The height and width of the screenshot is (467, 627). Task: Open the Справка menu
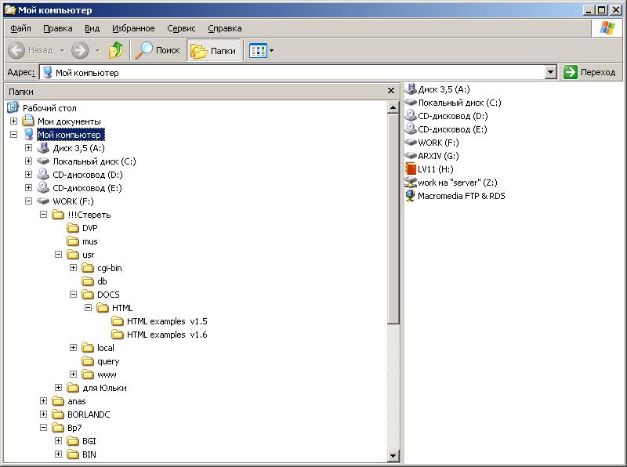(x=225, y=28)
